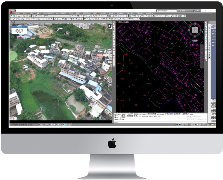Screen dimensions: 223x180
Task: Open the 文件 (File) menu
Action: (x=25, y=13)
